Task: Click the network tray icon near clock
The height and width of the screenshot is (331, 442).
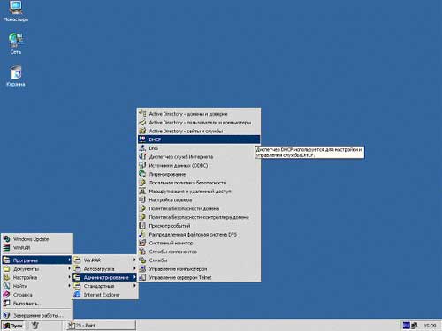Action: point(415,326)
